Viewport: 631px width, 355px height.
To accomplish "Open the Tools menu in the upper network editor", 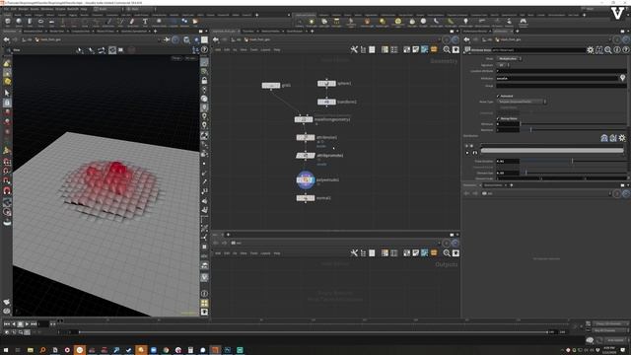I will click(x=254, y=50).
